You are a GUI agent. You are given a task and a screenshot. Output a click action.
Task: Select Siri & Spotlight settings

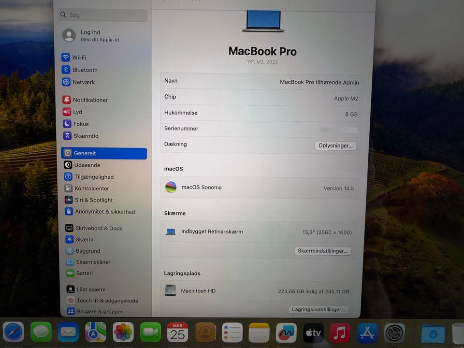(89, 200)
